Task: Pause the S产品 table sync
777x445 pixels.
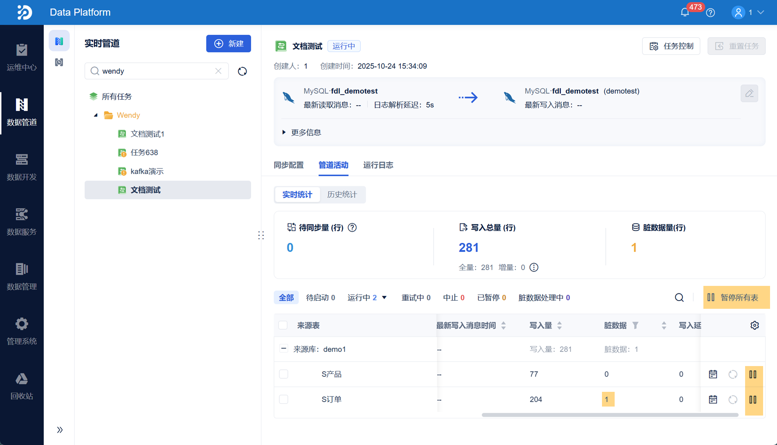Action: (753, 374)
